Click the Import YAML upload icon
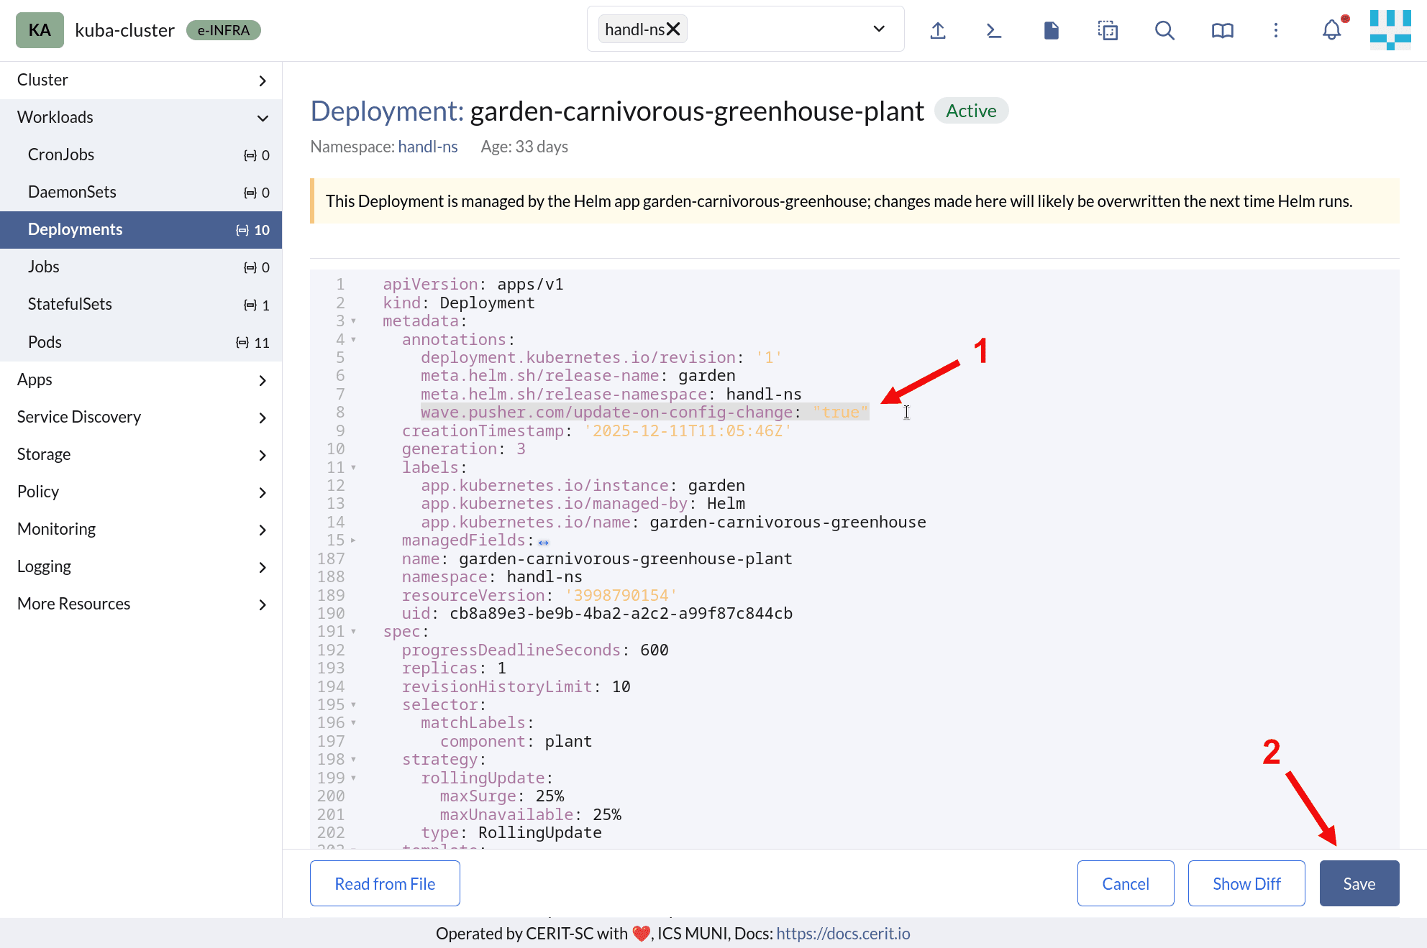1427x948 pixels. (938, 30)
